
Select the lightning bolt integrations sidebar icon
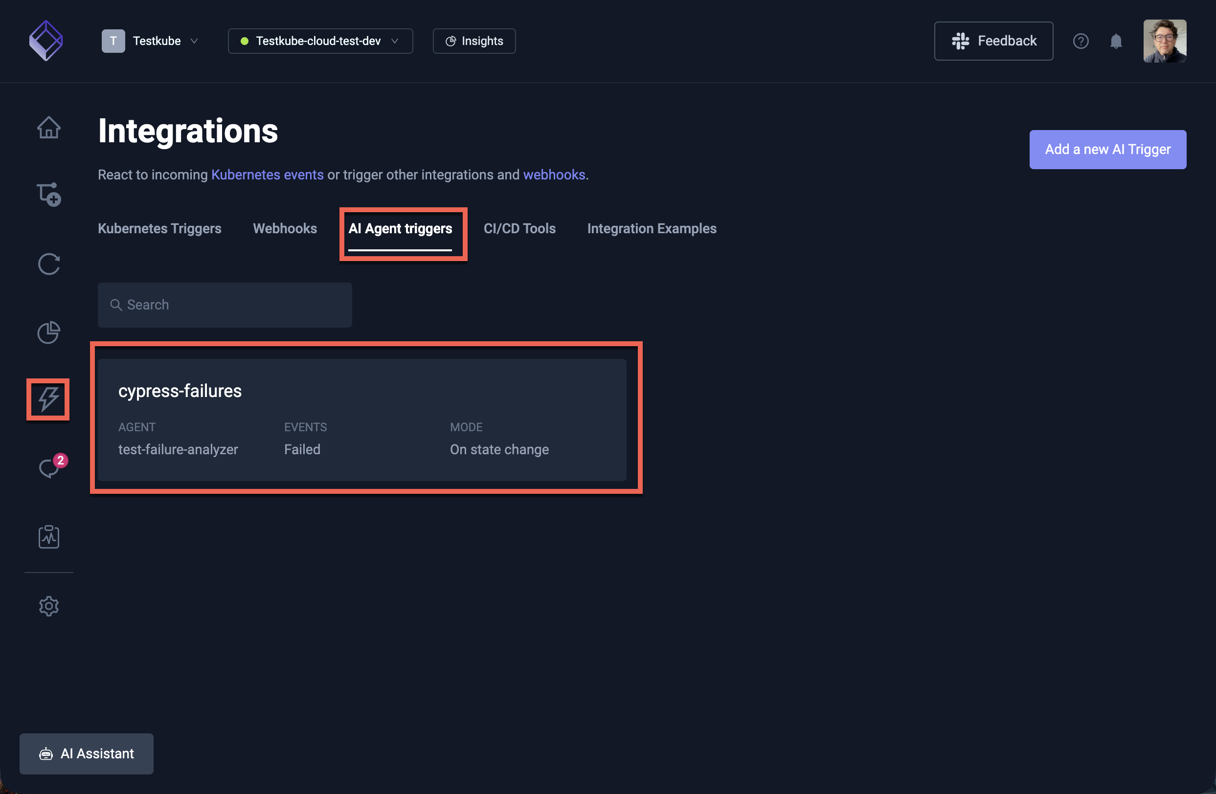tap(48, 399)
